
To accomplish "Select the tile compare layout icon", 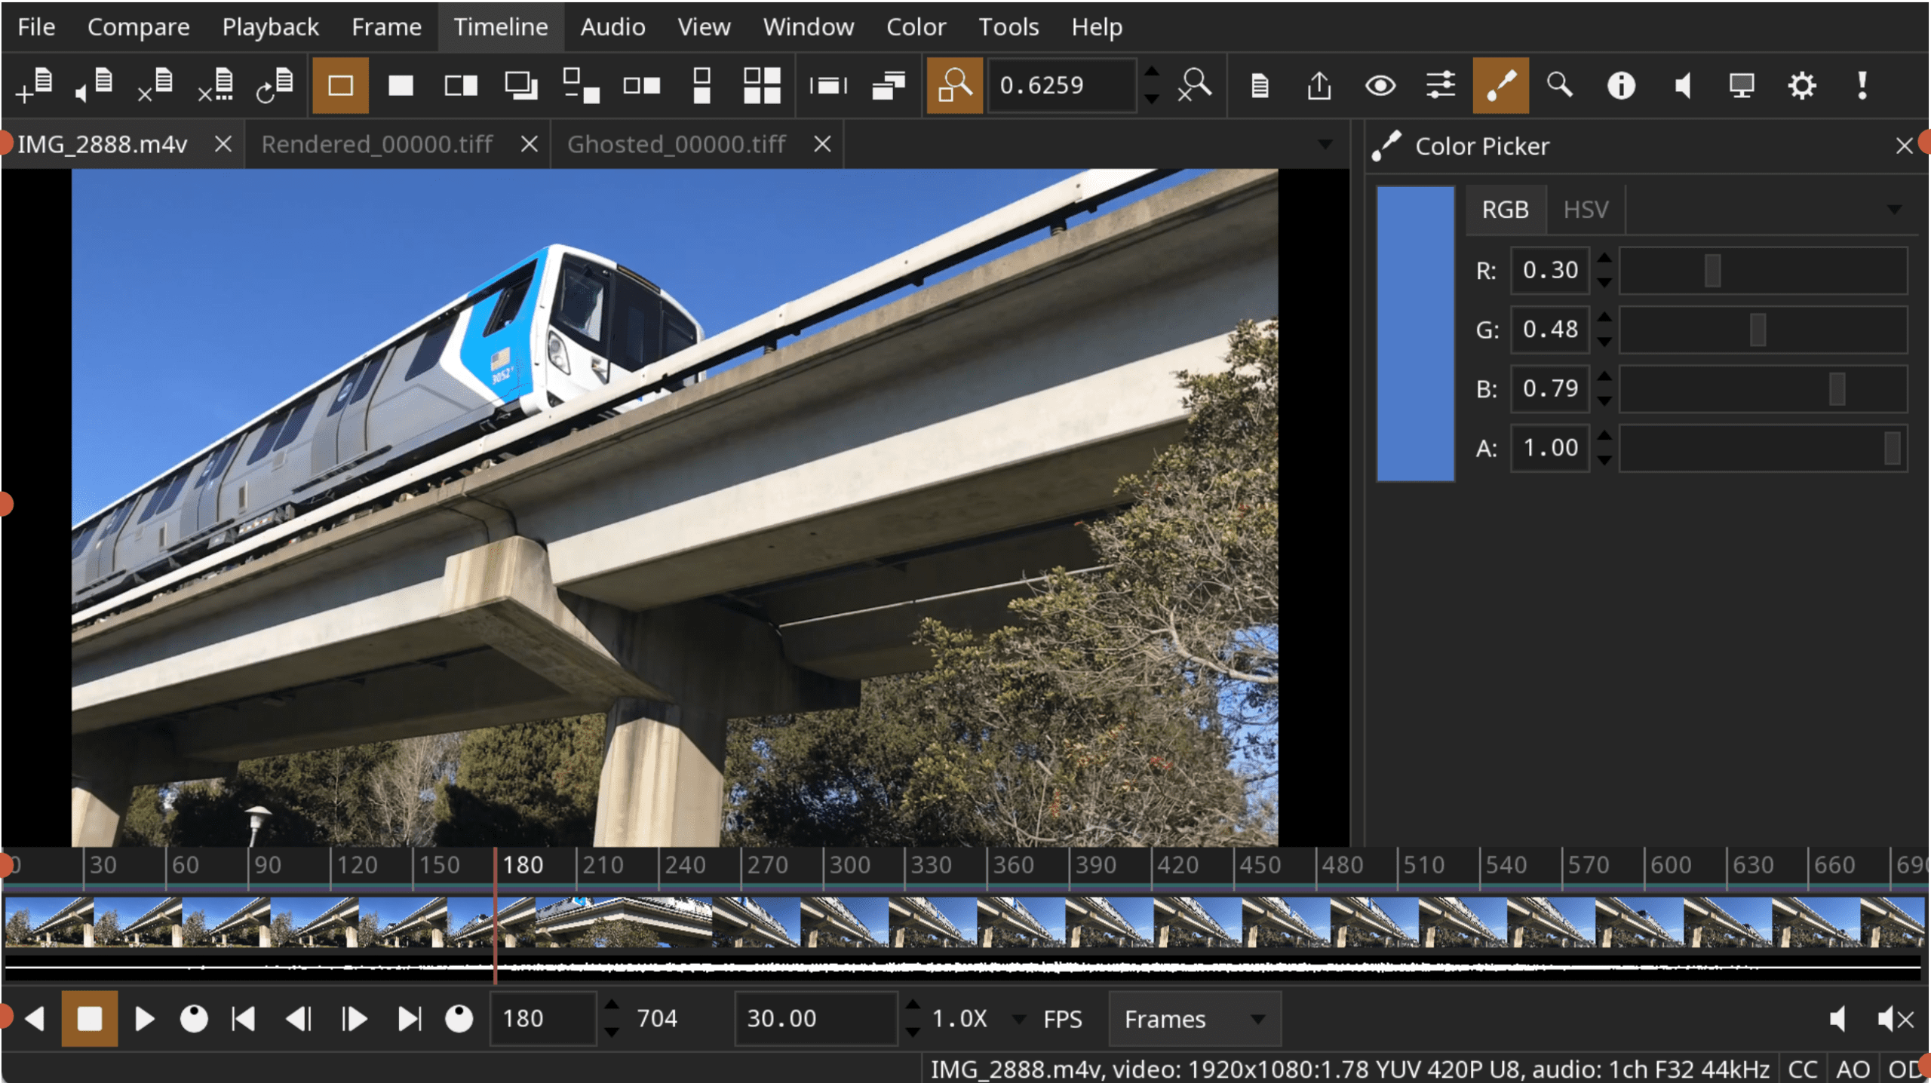I will click(761, 84).
